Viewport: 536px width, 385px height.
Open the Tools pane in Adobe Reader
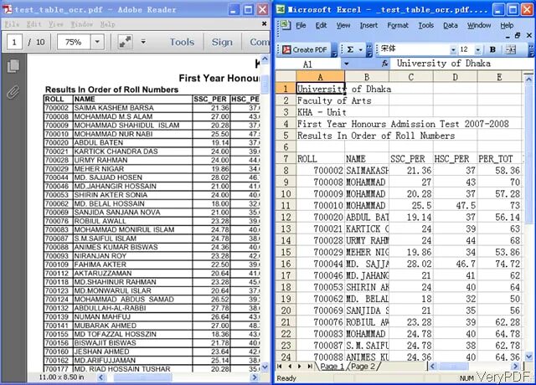coord(182,42)
